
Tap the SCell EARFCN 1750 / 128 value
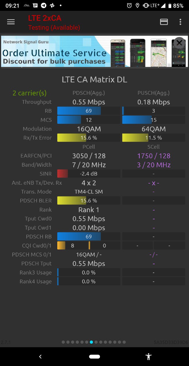pyautogui.click(x=154, y=156)
